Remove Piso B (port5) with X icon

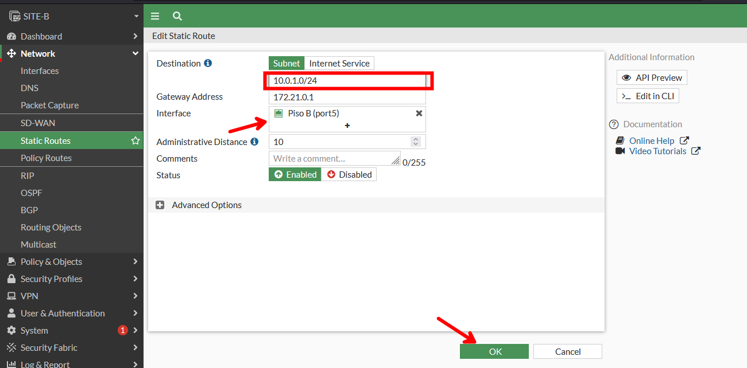419,113
